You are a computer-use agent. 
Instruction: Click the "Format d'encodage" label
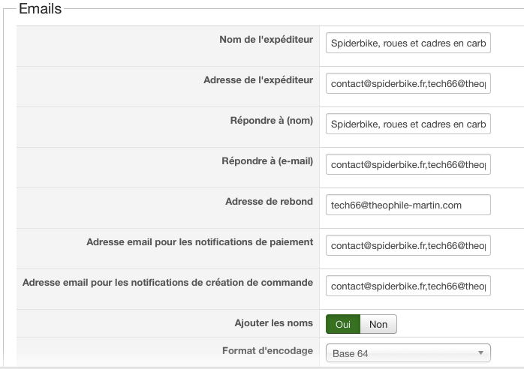pyautogui.click(x=267, y=351)
